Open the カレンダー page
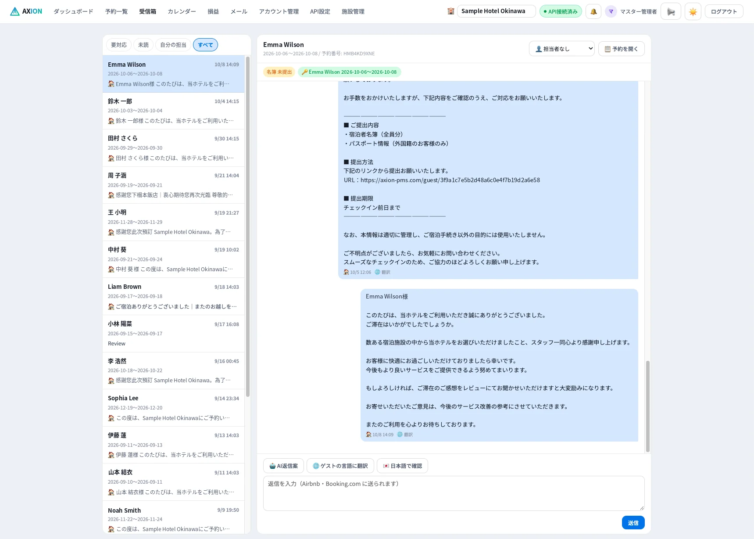This screenshot has width=754, height=539. point(182,11)
